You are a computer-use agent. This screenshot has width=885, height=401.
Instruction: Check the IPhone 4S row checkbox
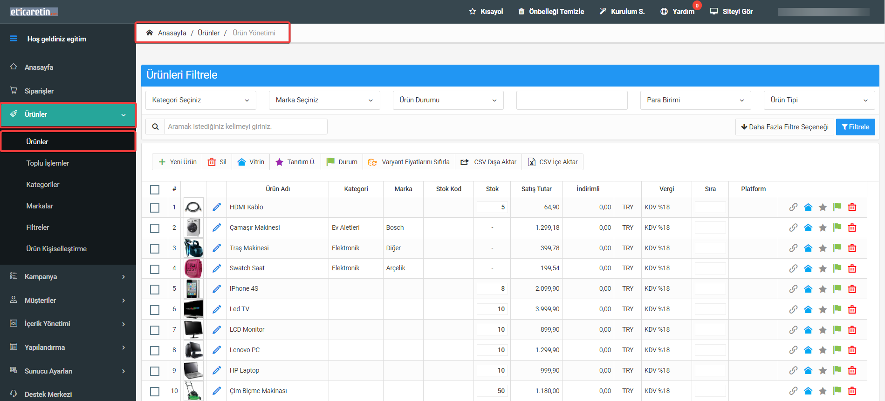pyautogui.click(x=155, y=289)
